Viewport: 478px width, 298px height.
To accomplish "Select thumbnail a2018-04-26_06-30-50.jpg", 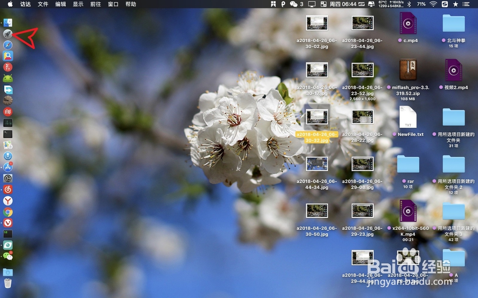I will click(x=317, y=211).
